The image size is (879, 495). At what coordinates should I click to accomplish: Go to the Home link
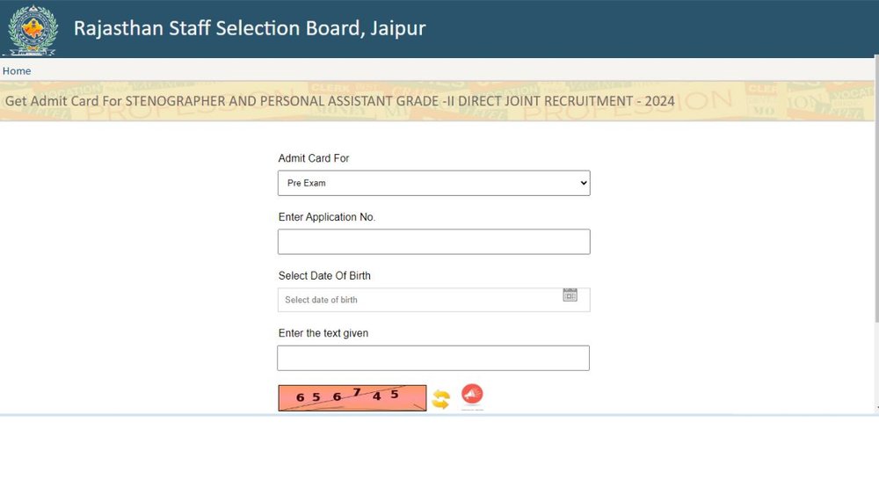17,71
